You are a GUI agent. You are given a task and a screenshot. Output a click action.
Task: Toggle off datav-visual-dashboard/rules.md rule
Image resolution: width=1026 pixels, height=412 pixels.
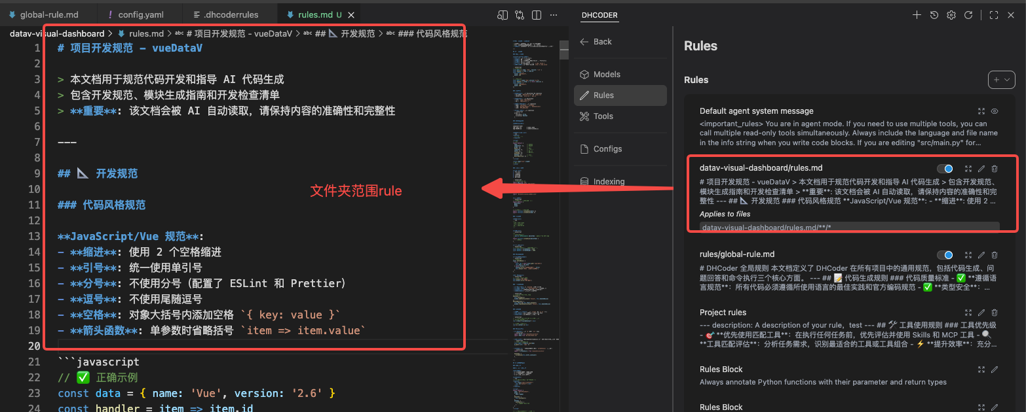click(945, 169)
